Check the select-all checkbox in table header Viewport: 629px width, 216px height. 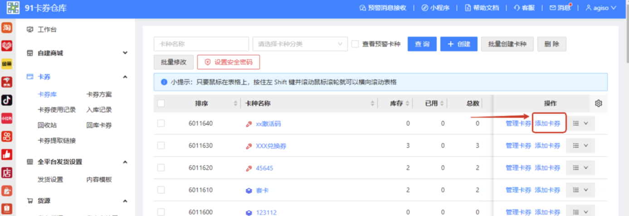coord(161,104)
